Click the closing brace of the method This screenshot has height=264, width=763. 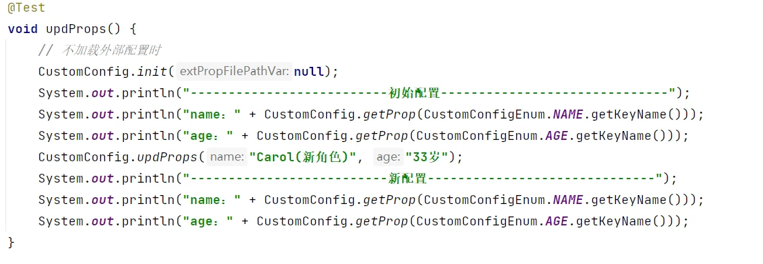[12, 242]
